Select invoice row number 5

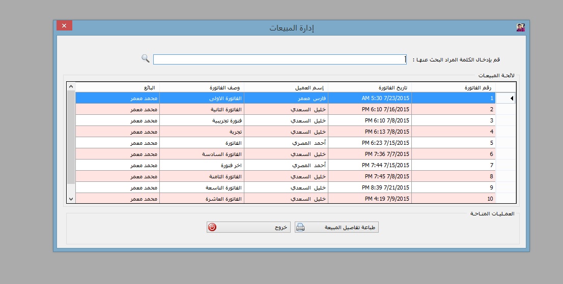tap(453, 143)
